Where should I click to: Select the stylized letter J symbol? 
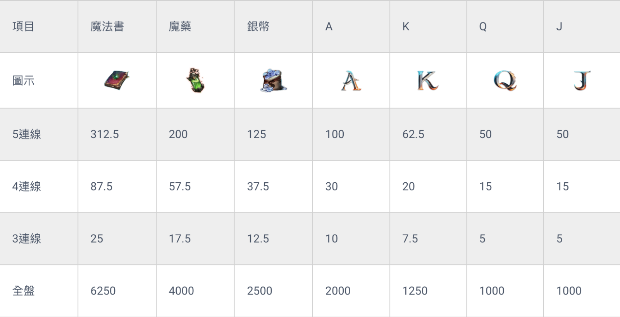(x=582, y=81)
